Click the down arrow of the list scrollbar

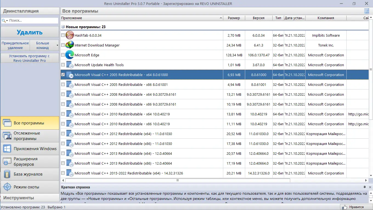tap(371, 176)
